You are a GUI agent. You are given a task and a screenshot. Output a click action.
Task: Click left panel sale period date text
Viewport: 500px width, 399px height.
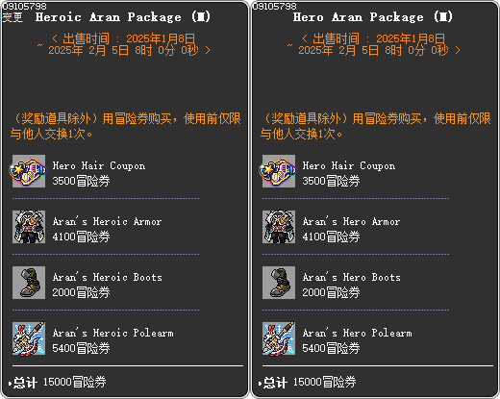(x=124, y=44)
